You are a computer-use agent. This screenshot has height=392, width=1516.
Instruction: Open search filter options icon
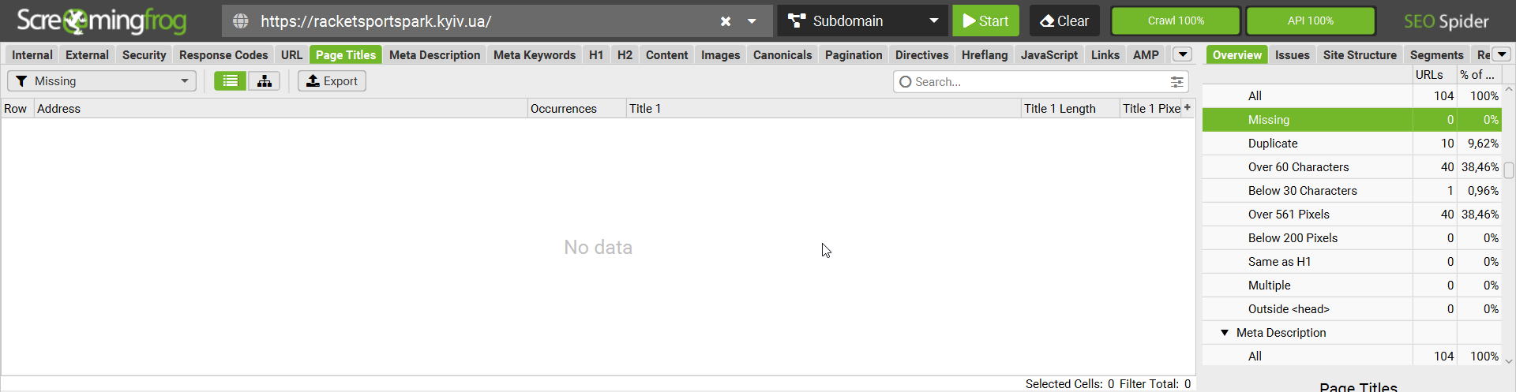1176,82
